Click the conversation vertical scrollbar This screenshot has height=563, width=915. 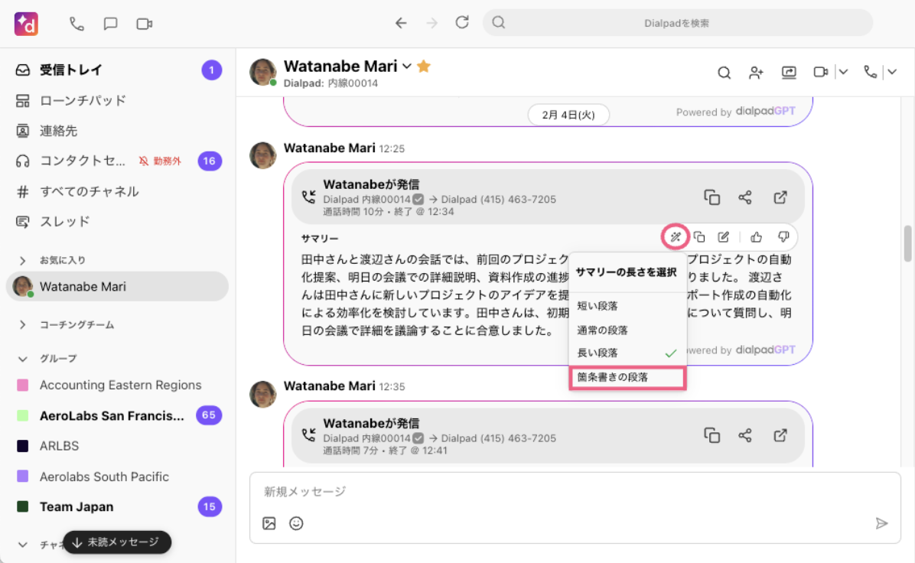(908, 244)
